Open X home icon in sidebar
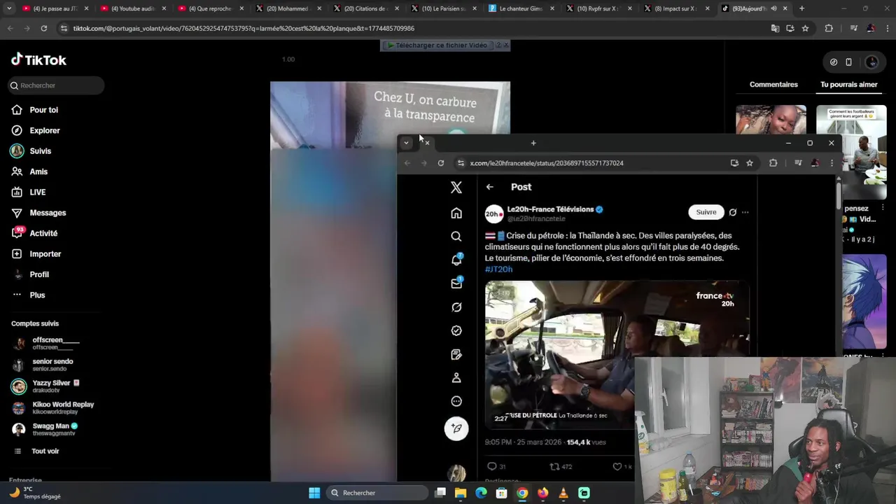Image resolution: width=896 pixels, height=504 pixels. (456, 213)
